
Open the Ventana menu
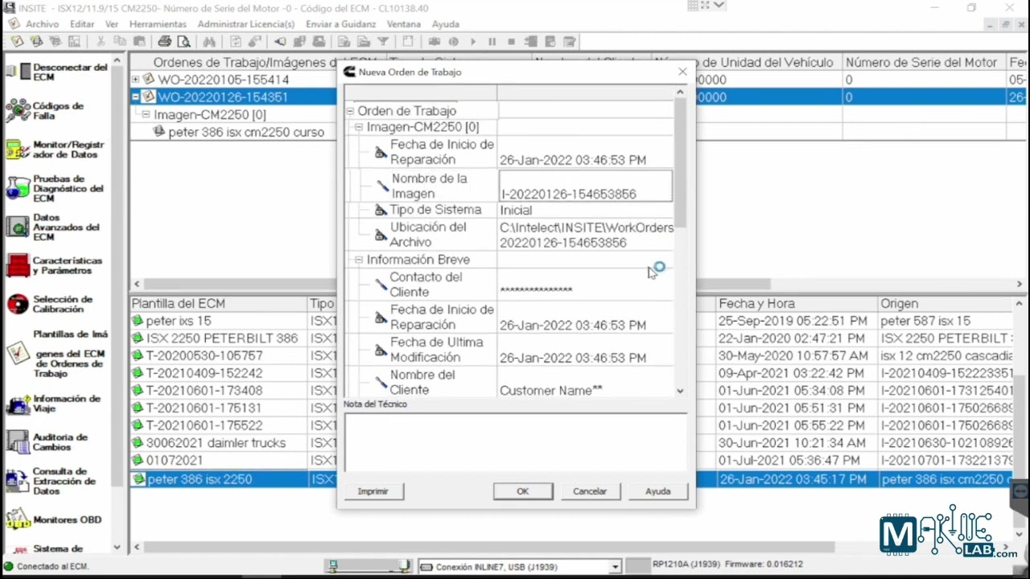coord(404,24)
